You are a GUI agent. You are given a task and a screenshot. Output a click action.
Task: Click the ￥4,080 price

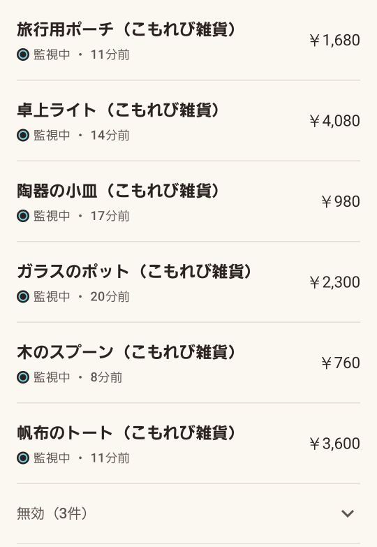point(334,121)
